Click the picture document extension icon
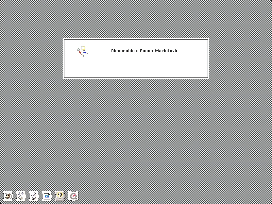This screenshot has height=204, width=272. [x=47, y=196]
